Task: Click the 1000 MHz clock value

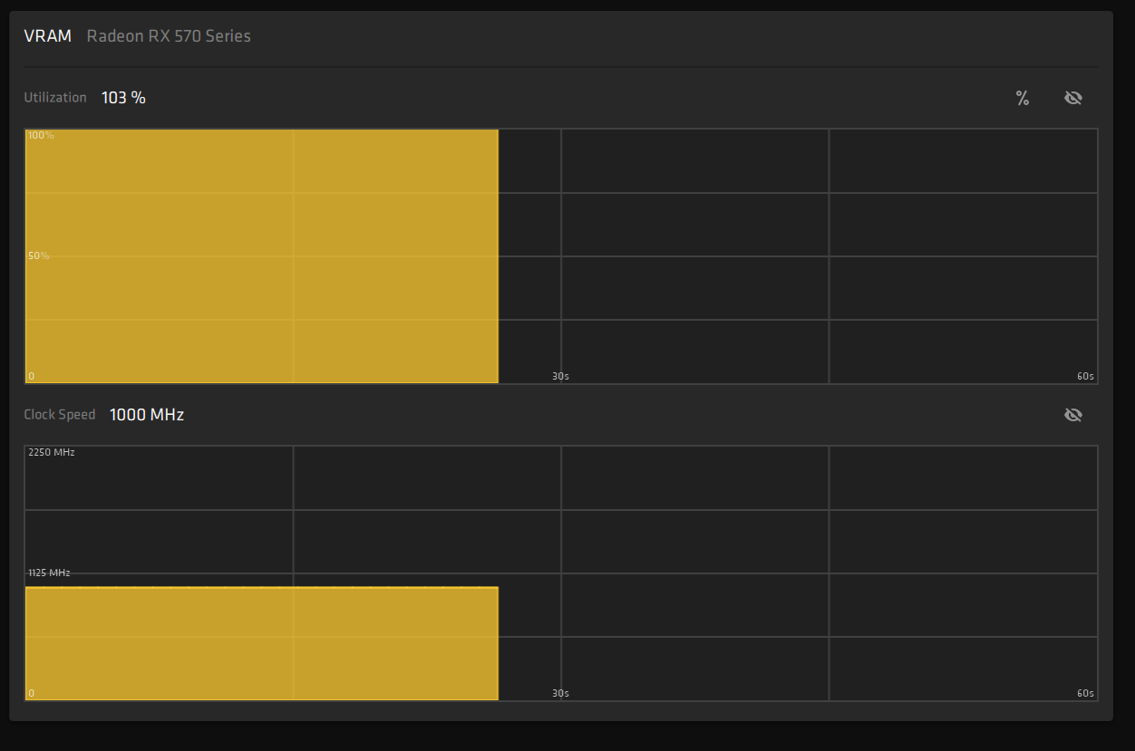Action: (x=147, y=415)
